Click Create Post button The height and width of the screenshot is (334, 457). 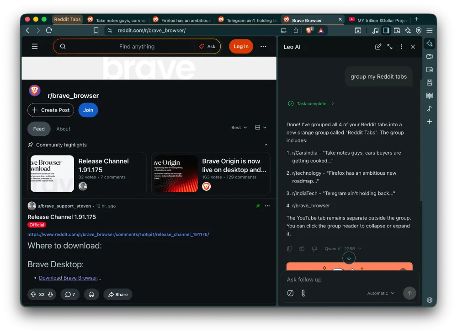[x=51, y=110]
